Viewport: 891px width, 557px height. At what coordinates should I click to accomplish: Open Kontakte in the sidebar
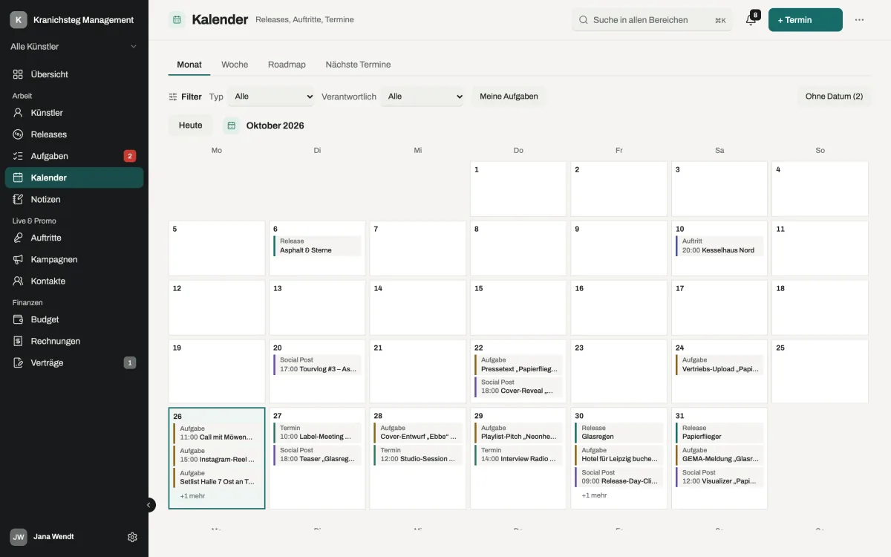[74, 281]
